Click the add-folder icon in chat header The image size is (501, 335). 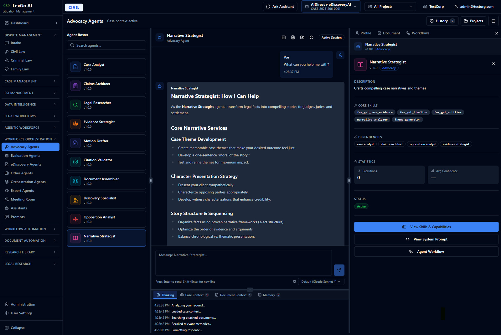(302, 38)
